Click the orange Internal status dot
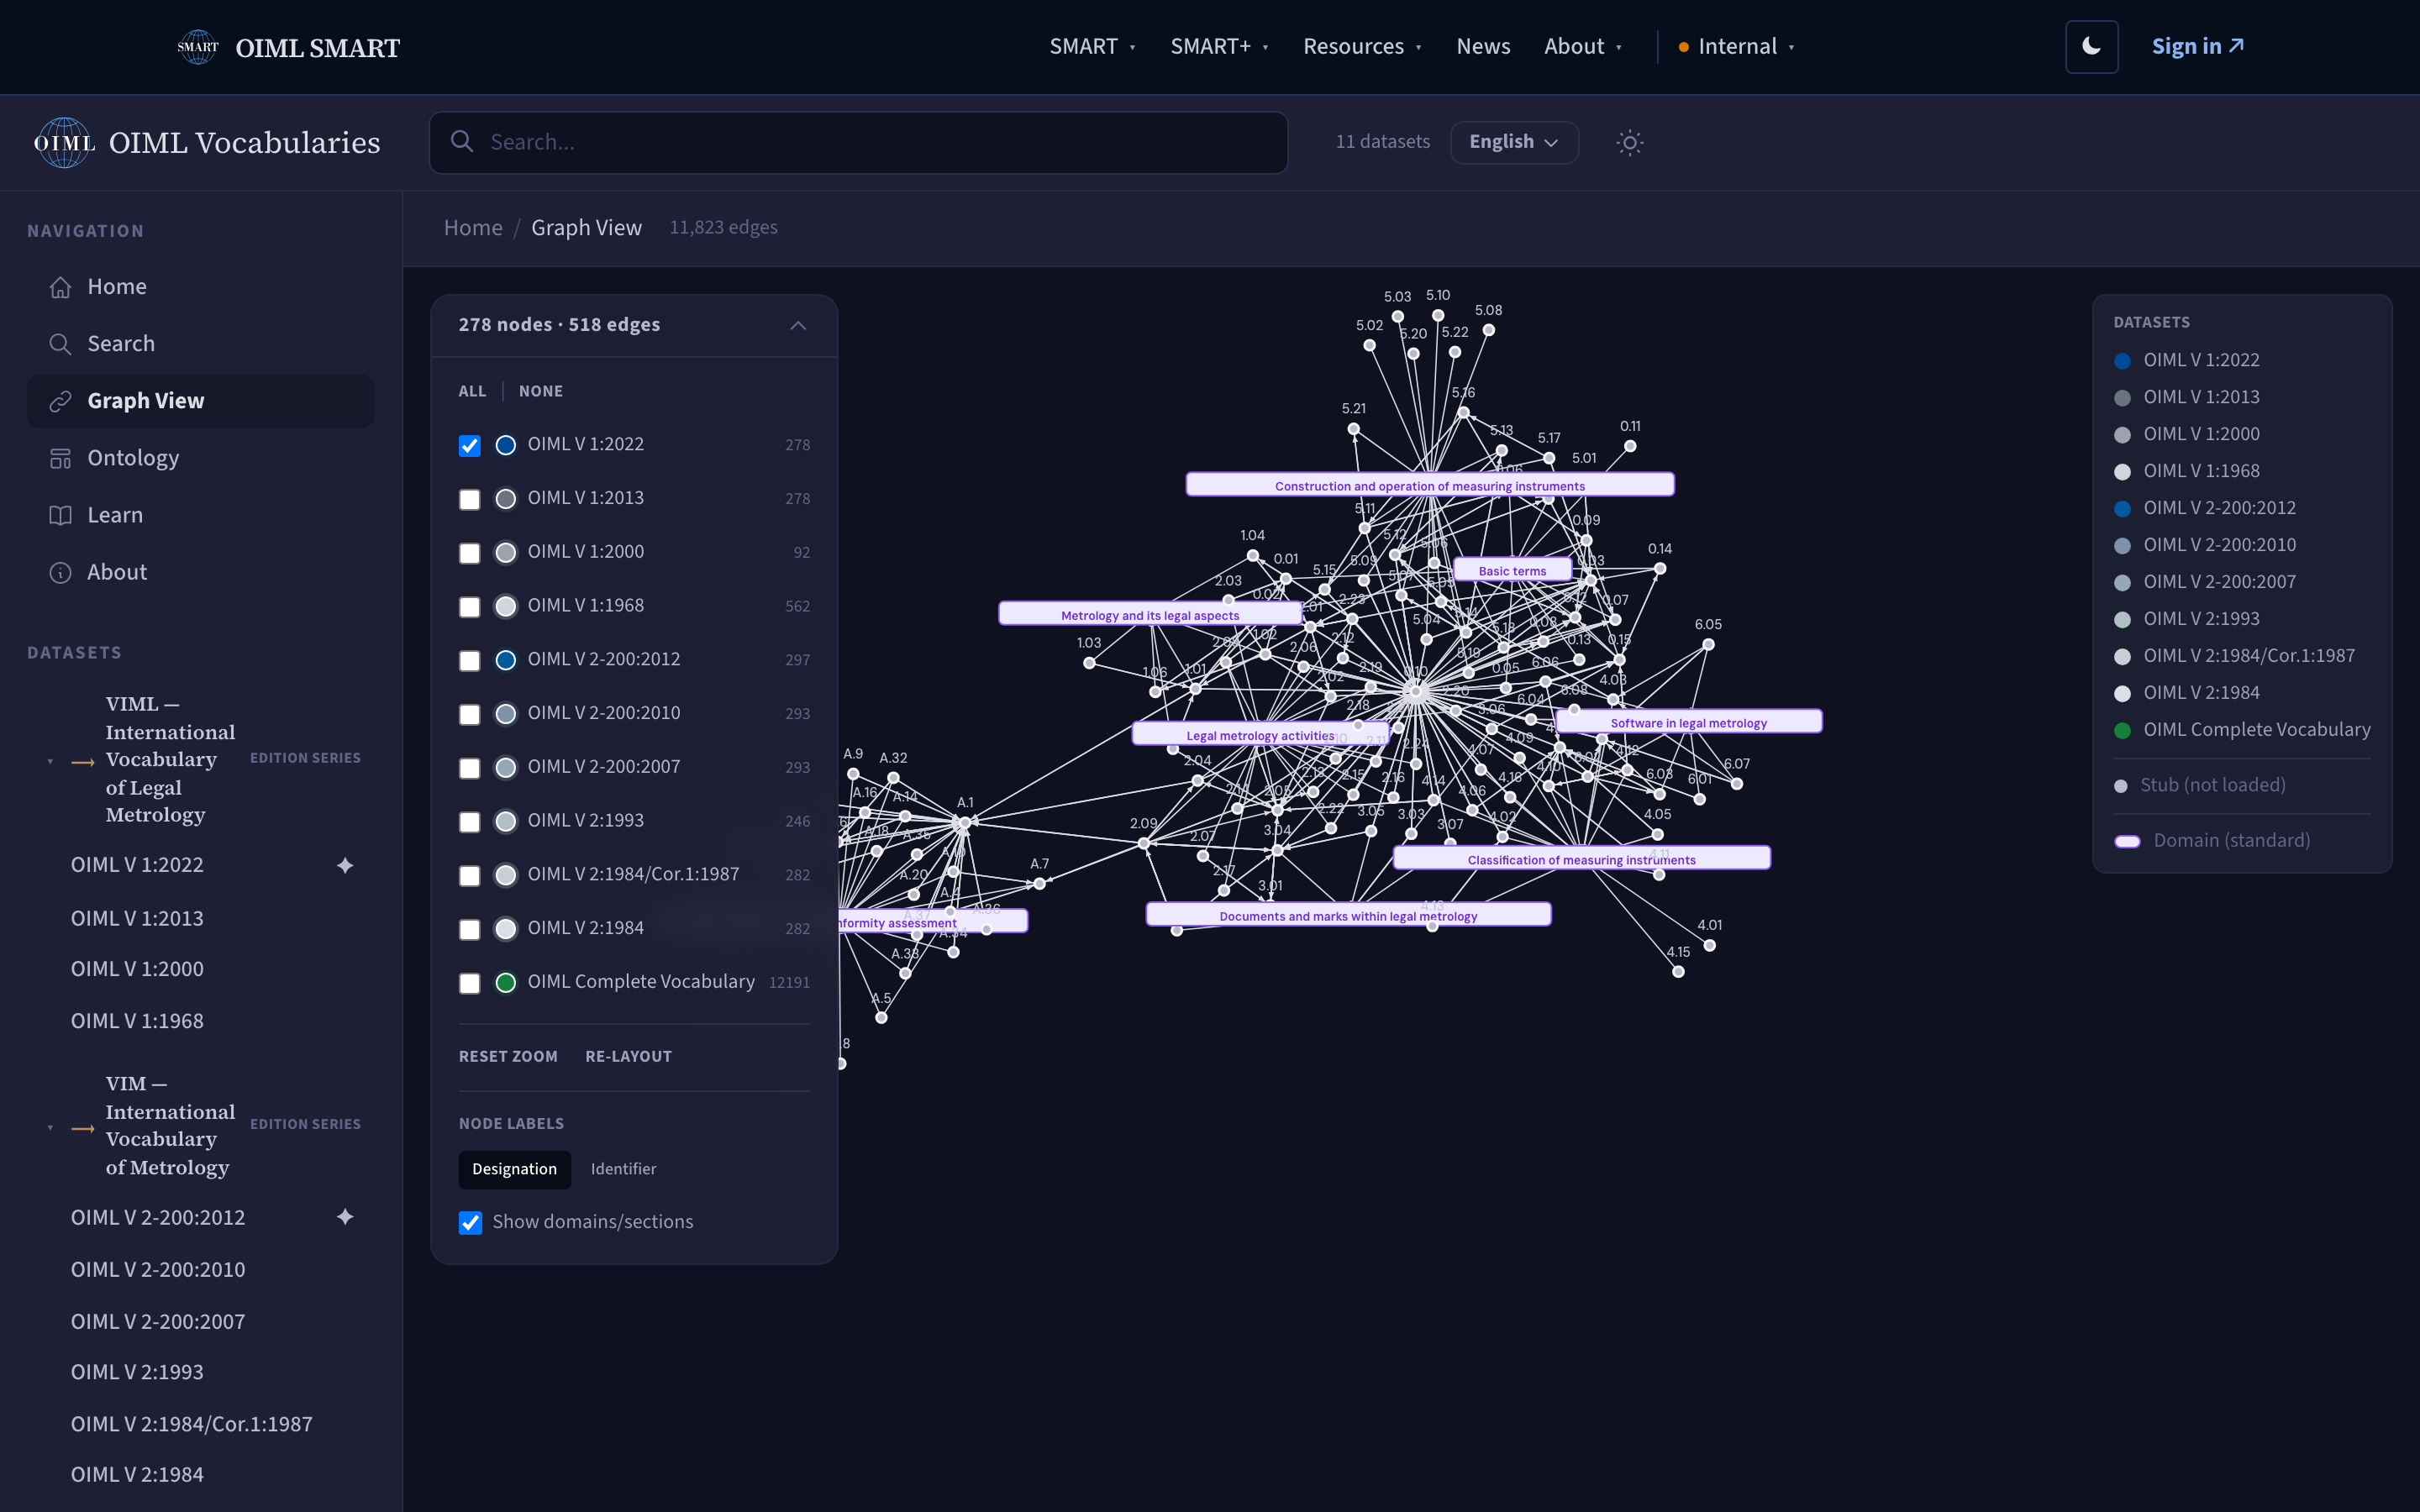2420x1512 pixels. point(1684,47)
